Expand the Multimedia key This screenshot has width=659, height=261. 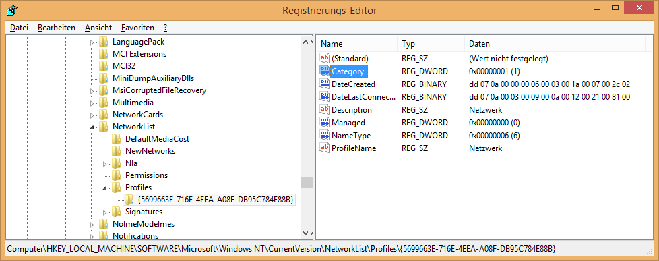point(92,103)
